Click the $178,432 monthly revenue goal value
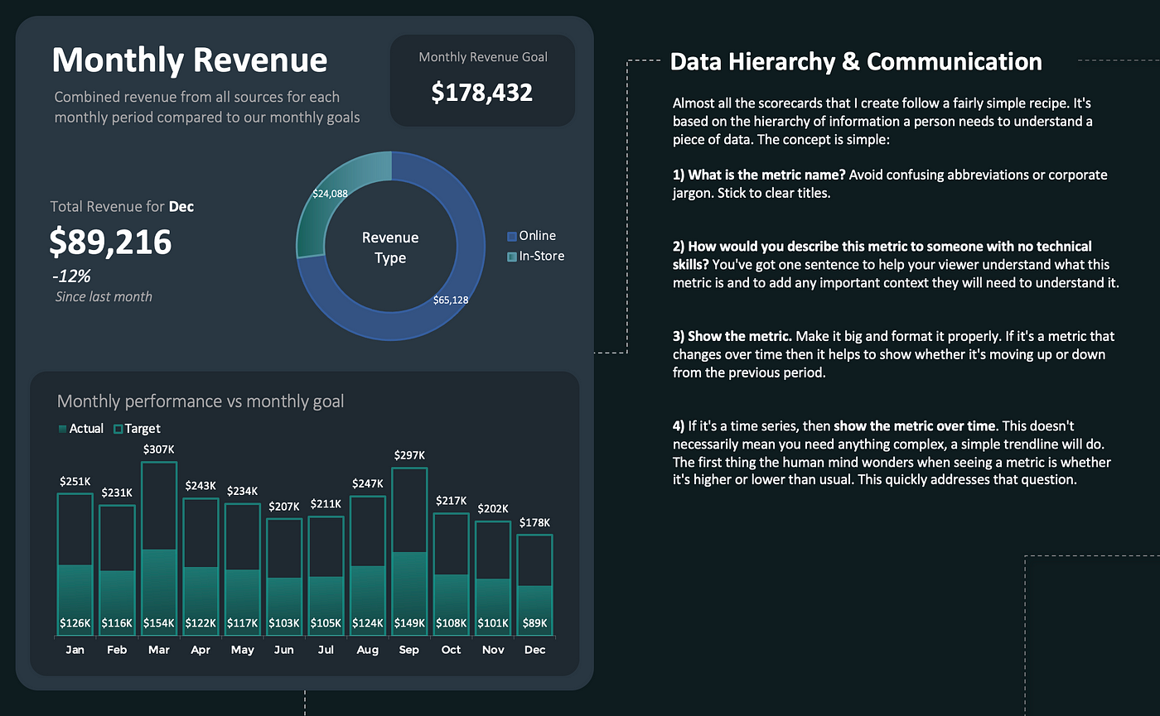 [x=482, y=92]
